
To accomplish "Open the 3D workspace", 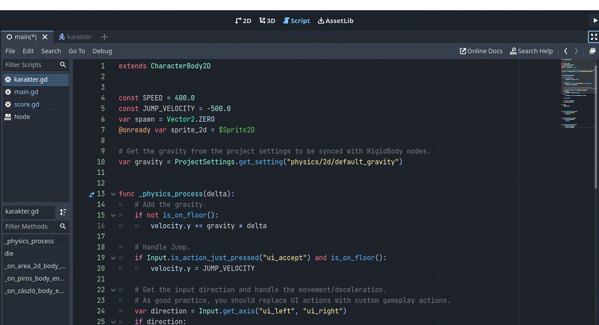I will click(267, 20).
